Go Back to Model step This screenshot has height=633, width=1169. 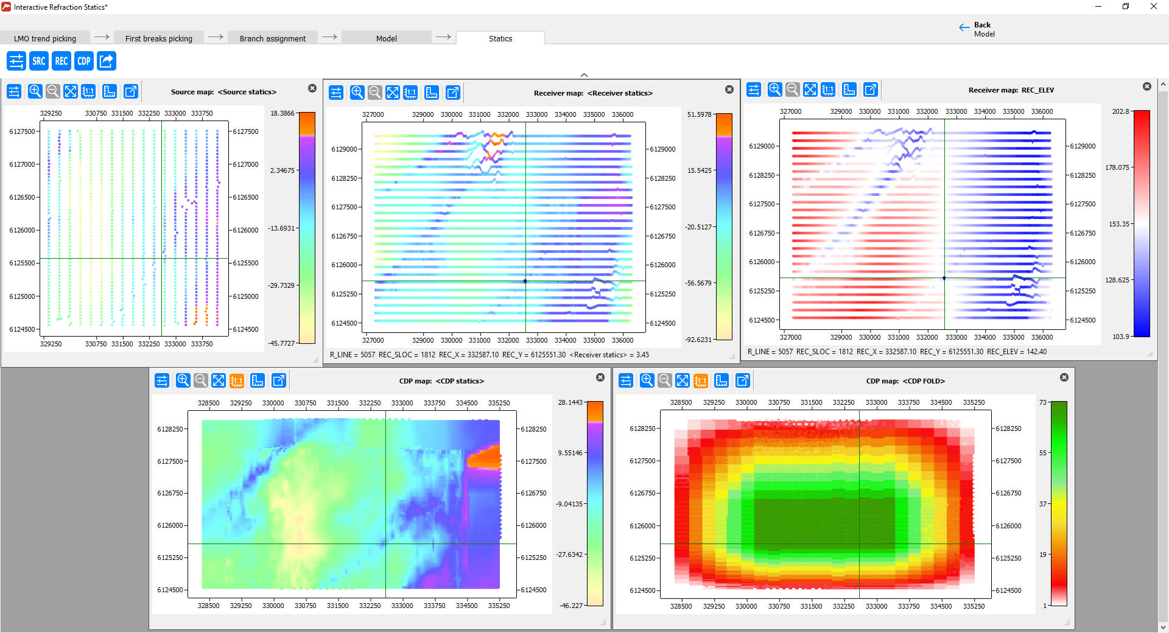point(977,29)
